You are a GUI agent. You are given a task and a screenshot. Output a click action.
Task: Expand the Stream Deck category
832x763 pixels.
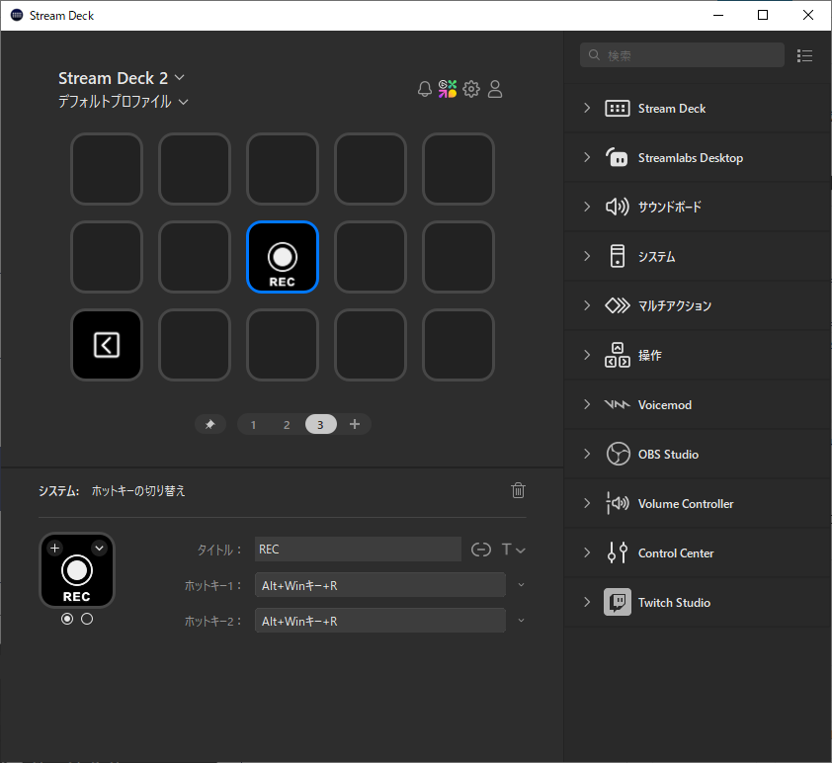(x=587, y=109)
